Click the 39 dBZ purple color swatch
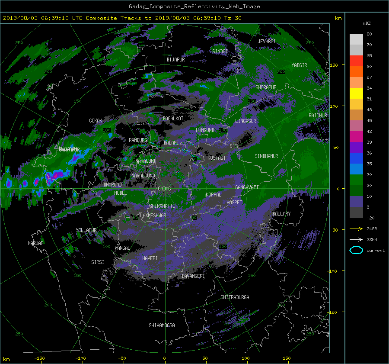The image size is (389, 364). click(x=356, y=147)
